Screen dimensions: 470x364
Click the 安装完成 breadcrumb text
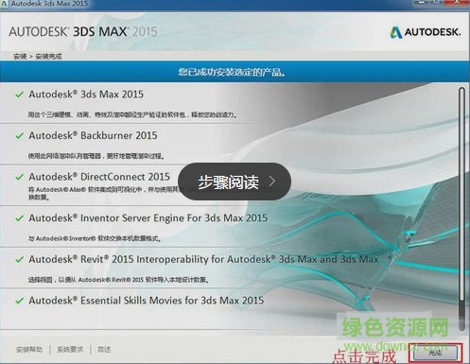48,57
